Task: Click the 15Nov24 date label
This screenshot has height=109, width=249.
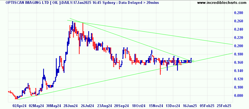Action: tap(156, 106)
